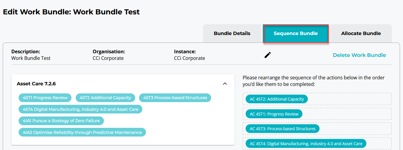Image resolution: width=403 pixels, height=150 pixels.
Task: Click the Organisation value CCi Corporate
Action: (108, 58)
